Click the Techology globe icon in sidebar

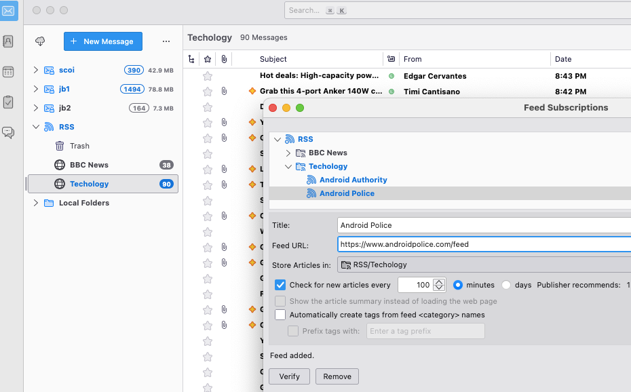tap(60, 184)
